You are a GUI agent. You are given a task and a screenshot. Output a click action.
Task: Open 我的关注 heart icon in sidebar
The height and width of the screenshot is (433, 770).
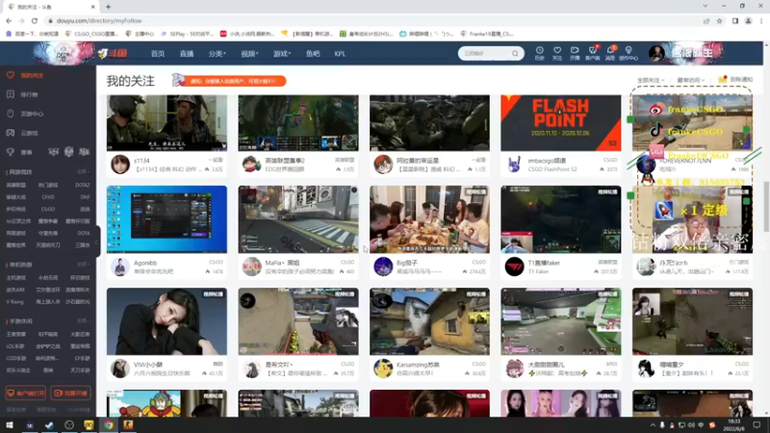coord(11,75)
